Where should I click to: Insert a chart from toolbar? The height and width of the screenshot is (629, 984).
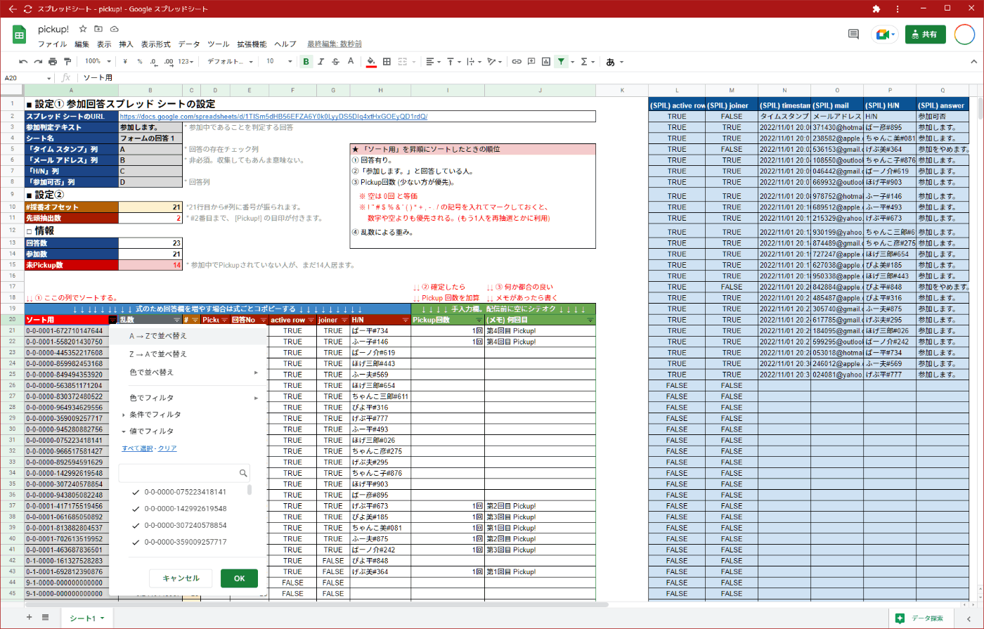(x=546, y=62)
